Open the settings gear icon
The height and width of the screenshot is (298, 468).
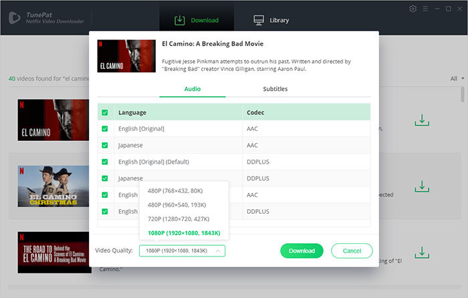[413, 9]
